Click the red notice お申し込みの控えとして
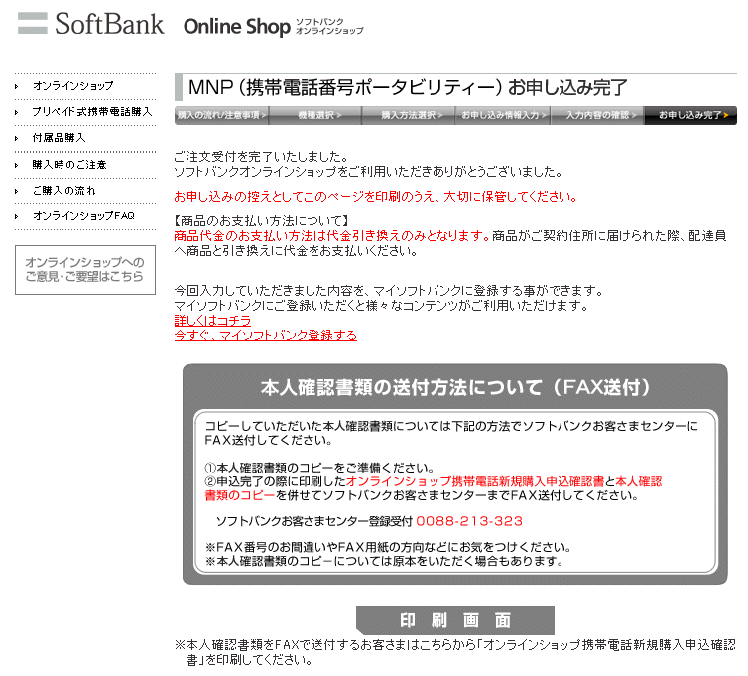Image resolution: width=748 pixels, height=676 pixels. pyautogui.click(x=376, y=197)
